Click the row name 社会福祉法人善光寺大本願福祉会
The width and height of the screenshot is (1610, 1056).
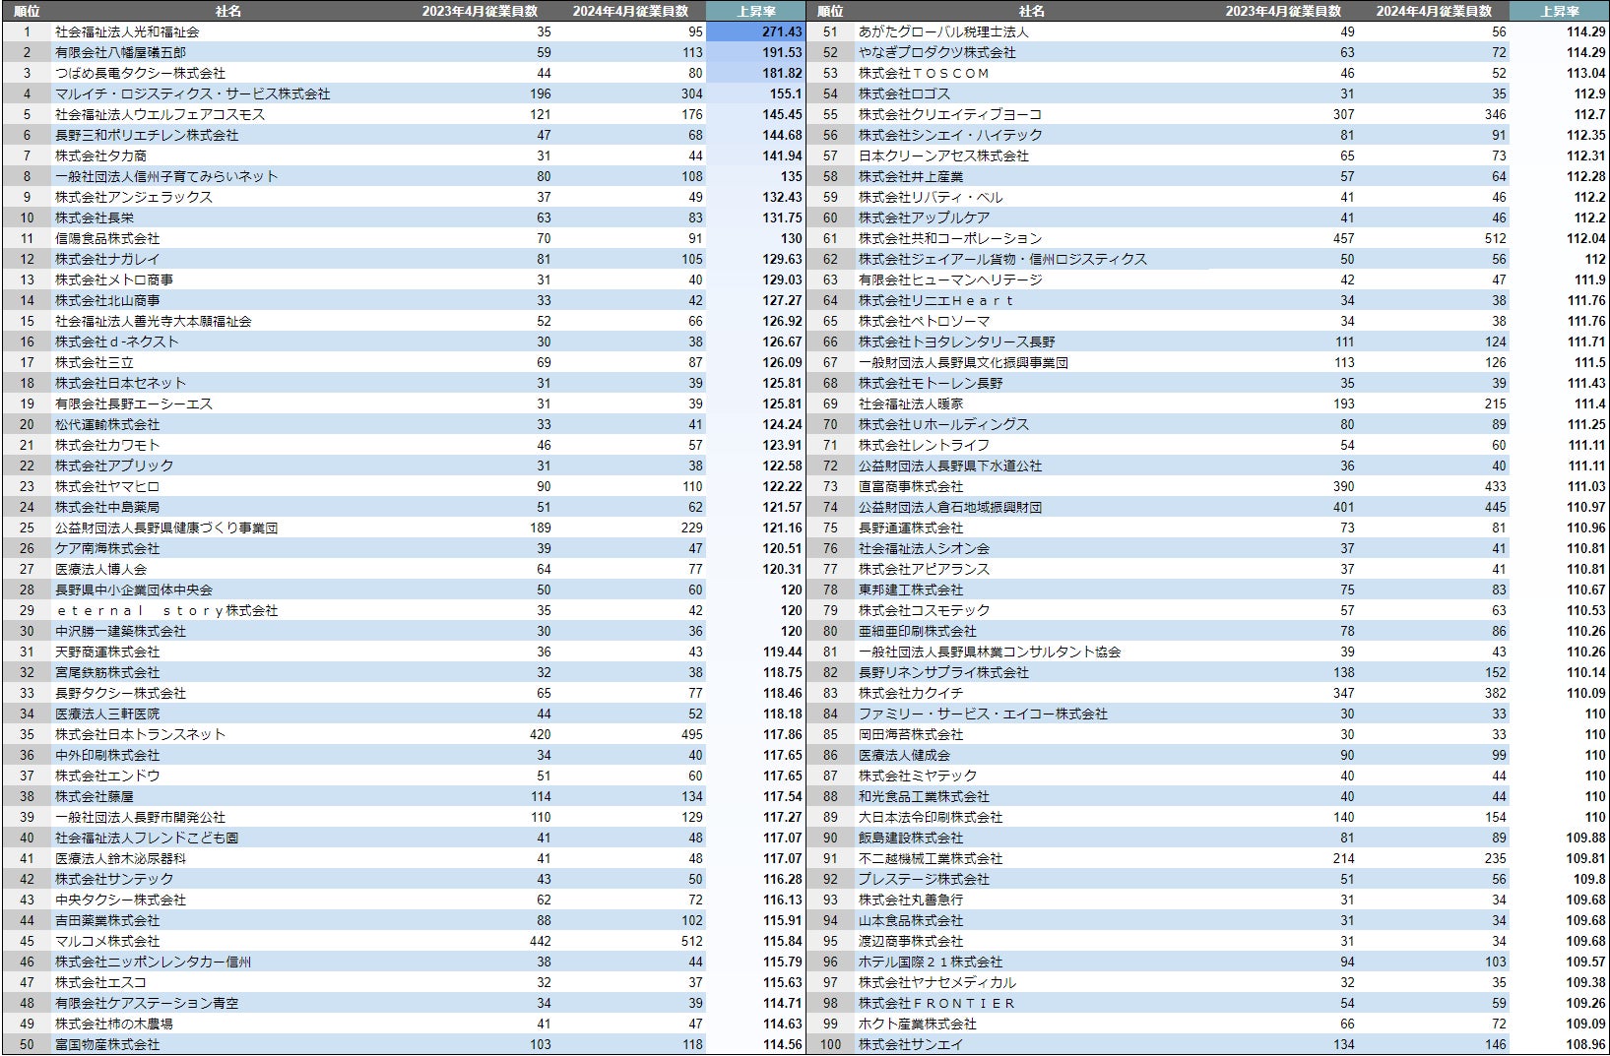coord(154,321)
